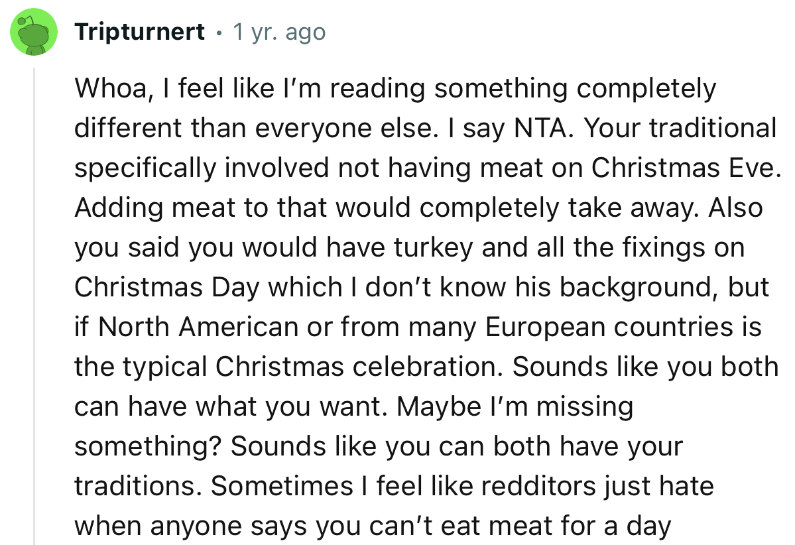Click the dot separator after the username
This screenshot has height=545, width=795.
tap(220, 31)
